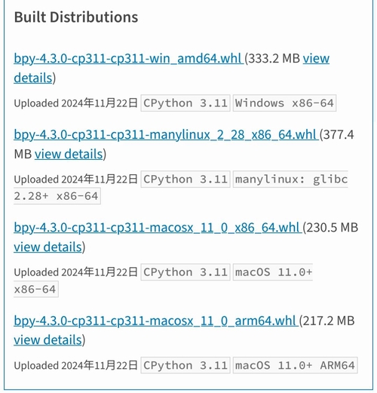This screenshot has height=393, width=377.
Task: Select CPython 3.11 tag beside macOS ARM64
Action: [x=185, y=365]
